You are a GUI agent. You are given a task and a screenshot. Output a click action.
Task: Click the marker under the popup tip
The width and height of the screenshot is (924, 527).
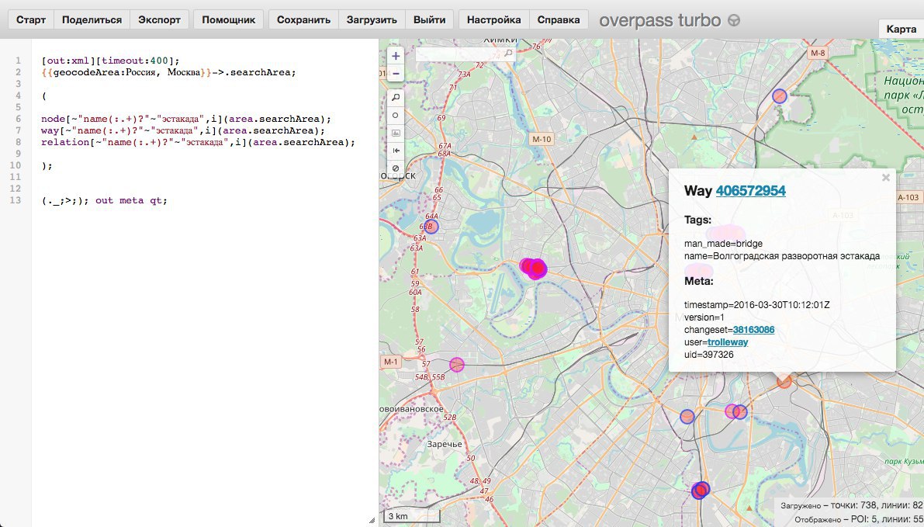[x=784, y=381]
